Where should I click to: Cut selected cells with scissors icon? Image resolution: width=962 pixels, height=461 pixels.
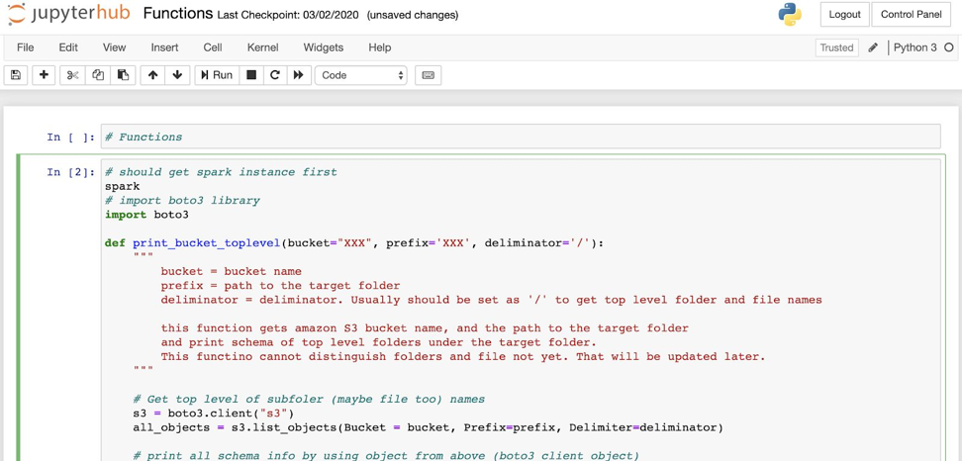tap(73, 75)
